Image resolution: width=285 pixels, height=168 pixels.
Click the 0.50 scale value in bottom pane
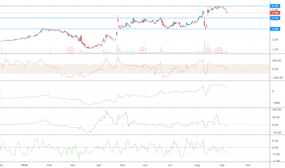coord(275,141)
